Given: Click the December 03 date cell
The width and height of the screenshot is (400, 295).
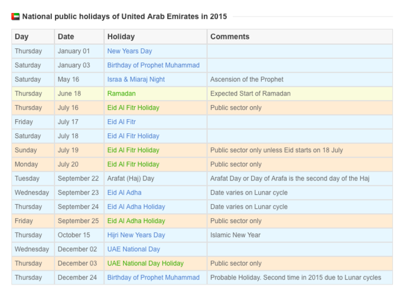Looking at the screenshot, I should pos(79,263).
